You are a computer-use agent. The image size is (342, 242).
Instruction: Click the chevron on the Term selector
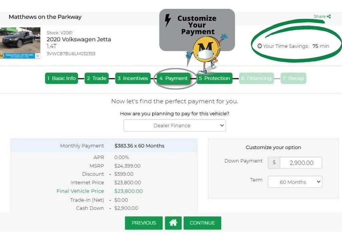(318, 182)
